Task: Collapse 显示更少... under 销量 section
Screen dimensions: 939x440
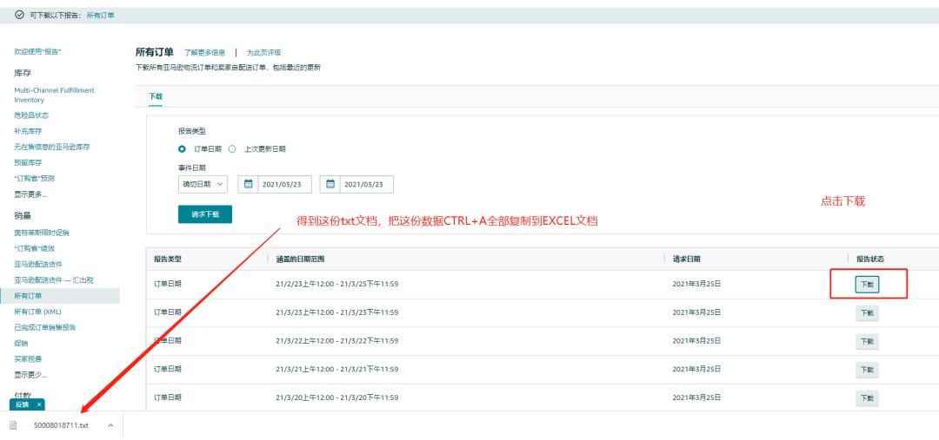Action: tap(30, 374)
